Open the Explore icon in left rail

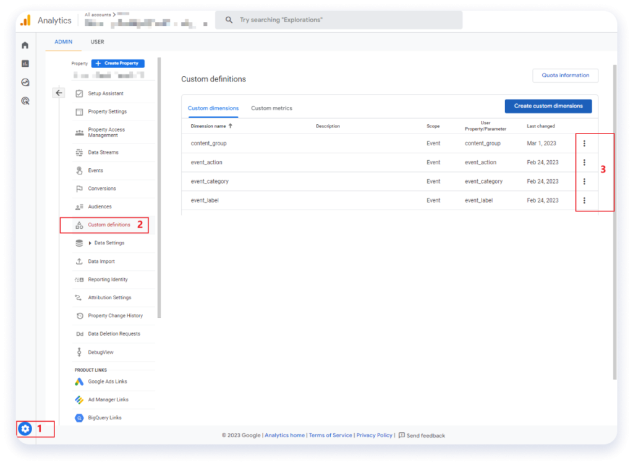tap(25, 82)
